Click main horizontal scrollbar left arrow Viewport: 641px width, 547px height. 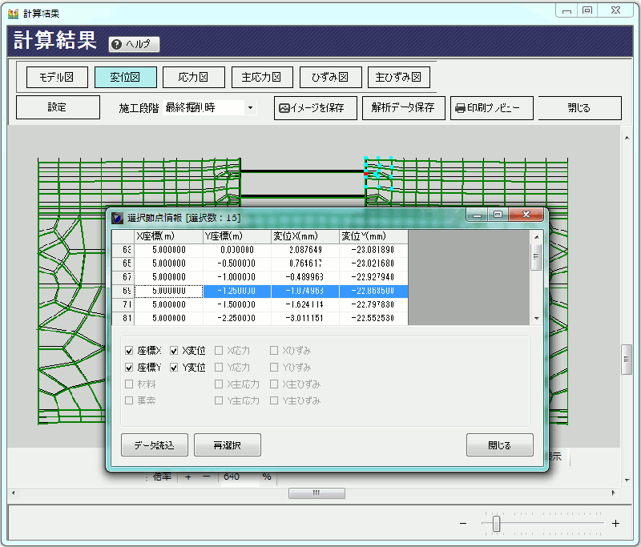[x=14, y=493]
